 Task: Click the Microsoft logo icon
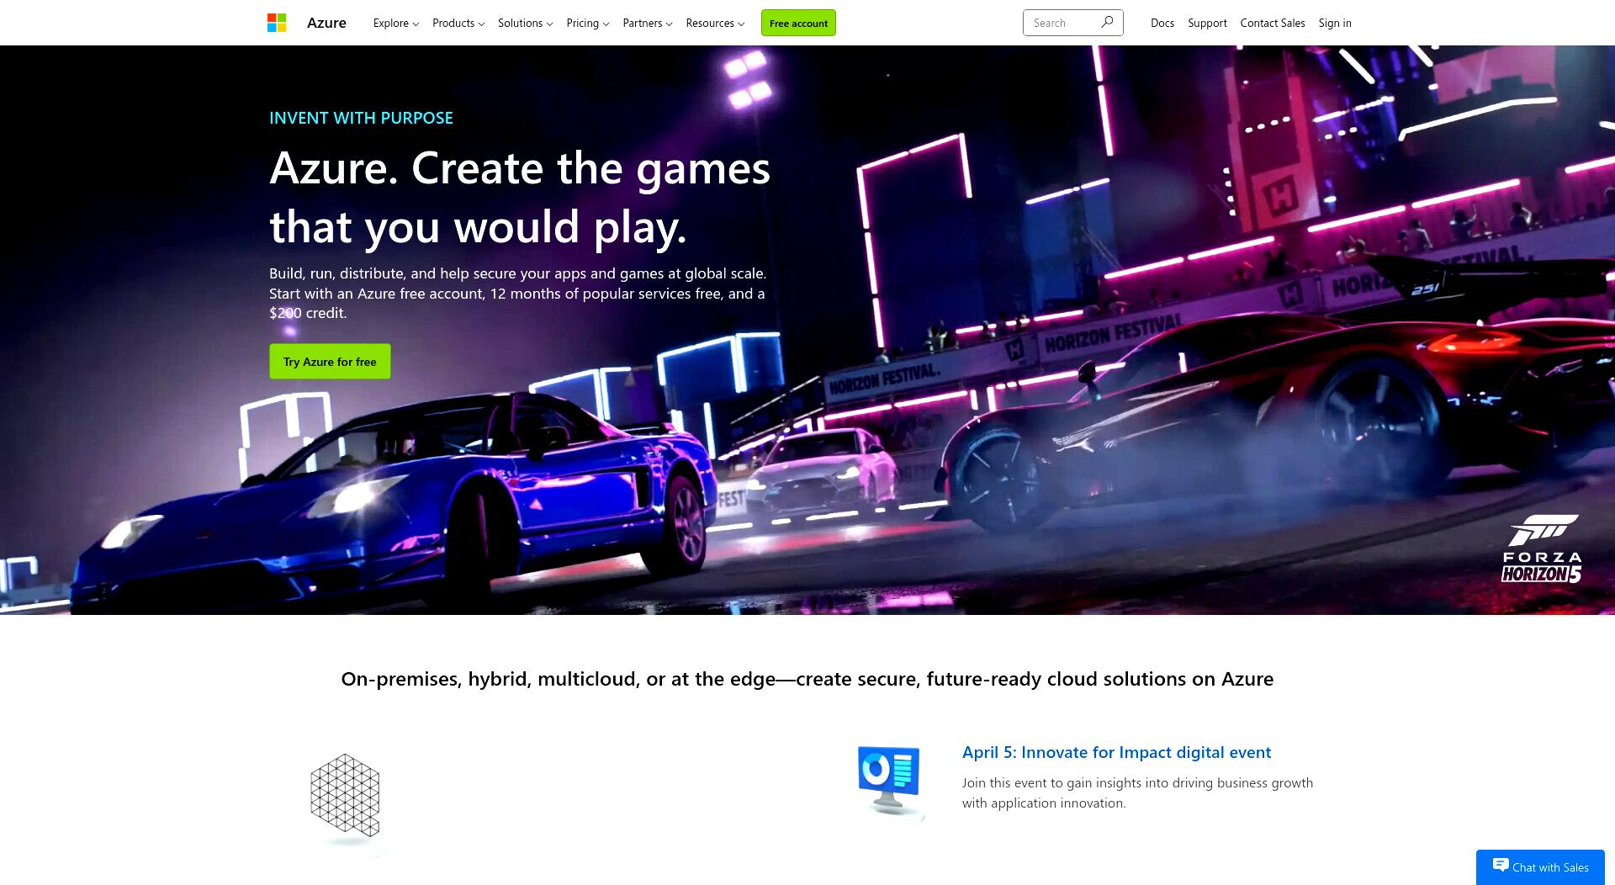click(x=277, y=23)
